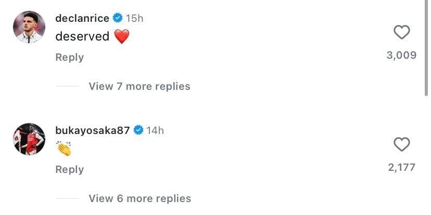
Task: Click the 15h timestamp on declanrice's comment
Action: 135,18
